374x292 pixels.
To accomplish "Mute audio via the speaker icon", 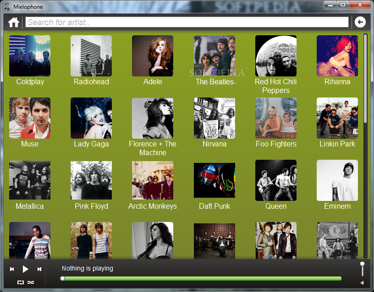I will (362, 283).
